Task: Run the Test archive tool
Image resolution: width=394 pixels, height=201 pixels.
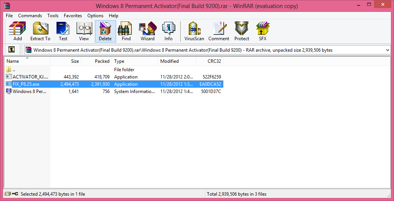Action: coord(63,31)
